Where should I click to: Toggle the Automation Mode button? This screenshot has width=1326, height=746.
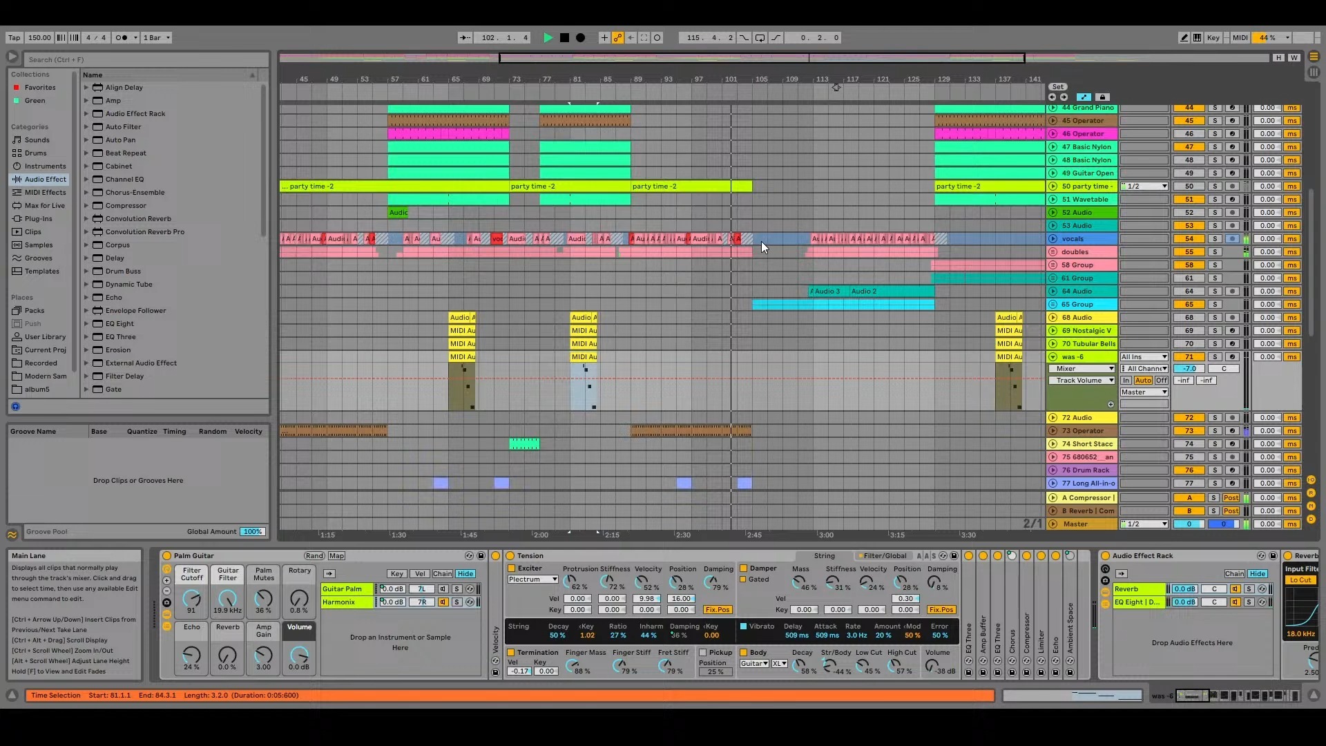(1084, 97)
